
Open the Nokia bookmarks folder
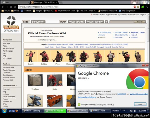tap(15, 11)
